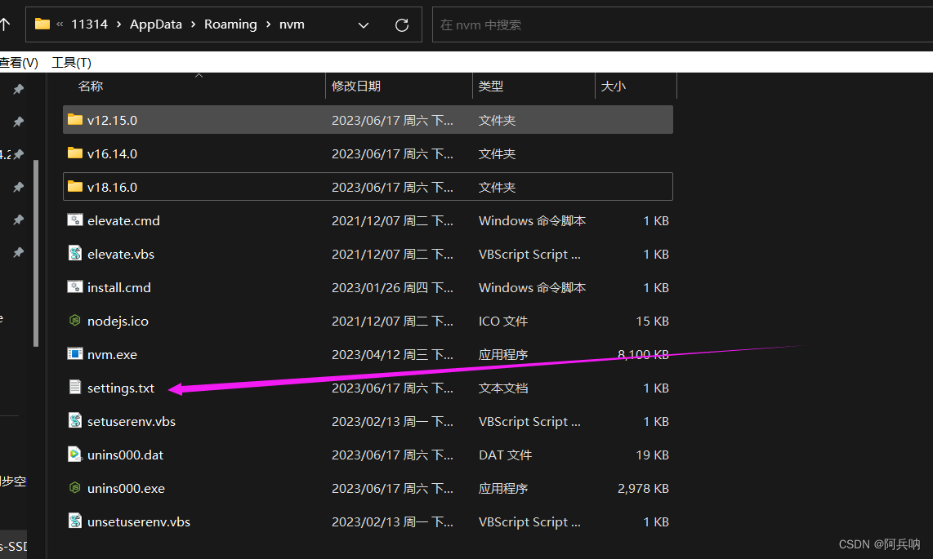Select the unins000.dat file icon

(x=75, y=455)
